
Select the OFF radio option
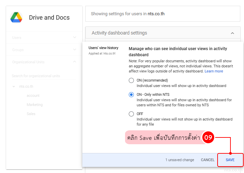coord(131,114)
